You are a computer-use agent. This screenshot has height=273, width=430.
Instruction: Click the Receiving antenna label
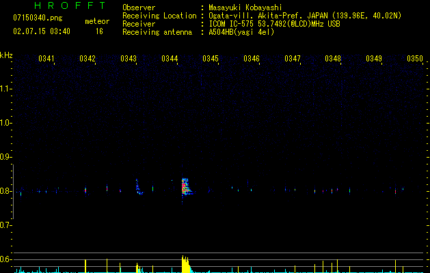point(157,32)
